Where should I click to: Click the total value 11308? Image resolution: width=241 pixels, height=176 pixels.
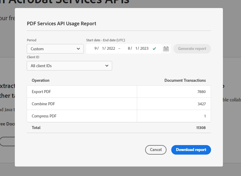click(201, 128)
